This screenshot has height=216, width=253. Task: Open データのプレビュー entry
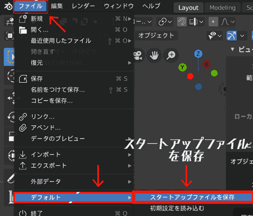(74, 139)
